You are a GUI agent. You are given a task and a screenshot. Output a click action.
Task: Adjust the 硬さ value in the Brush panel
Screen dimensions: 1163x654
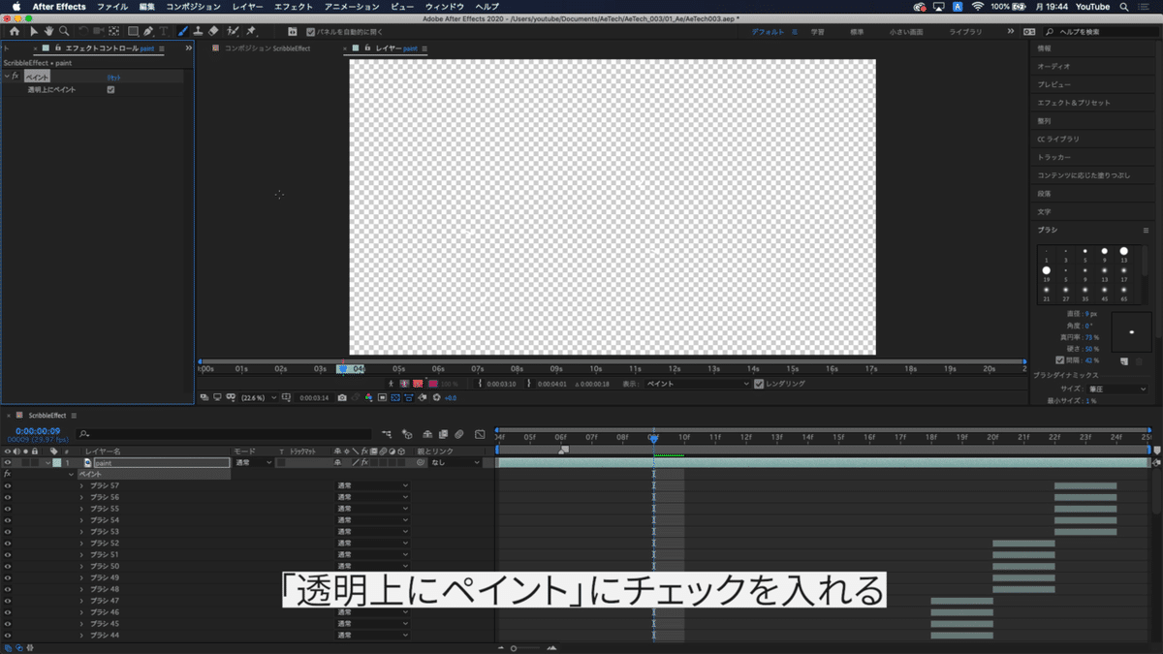coord(1088,349)
